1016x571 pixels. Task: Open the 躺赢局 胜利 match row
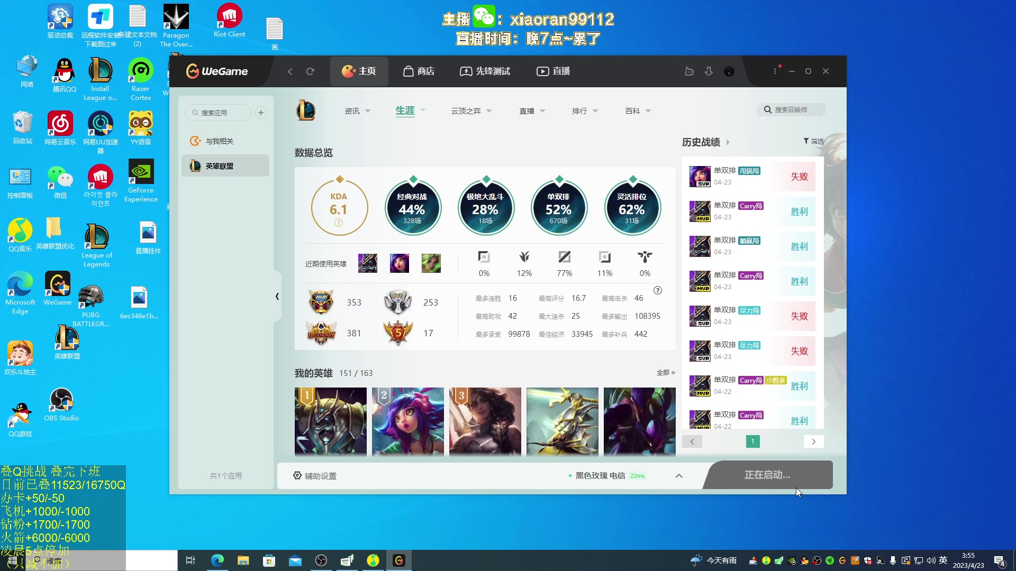pos(752,246)
